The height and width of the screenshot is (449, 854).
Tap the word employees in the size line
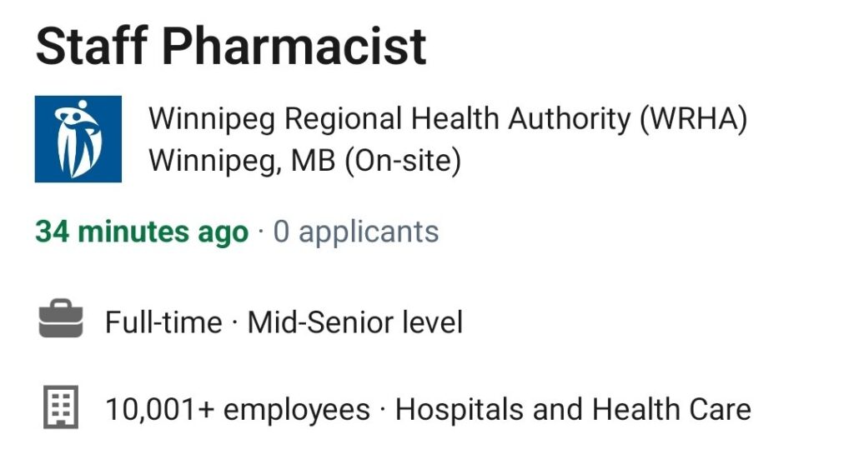pos(296,411)
